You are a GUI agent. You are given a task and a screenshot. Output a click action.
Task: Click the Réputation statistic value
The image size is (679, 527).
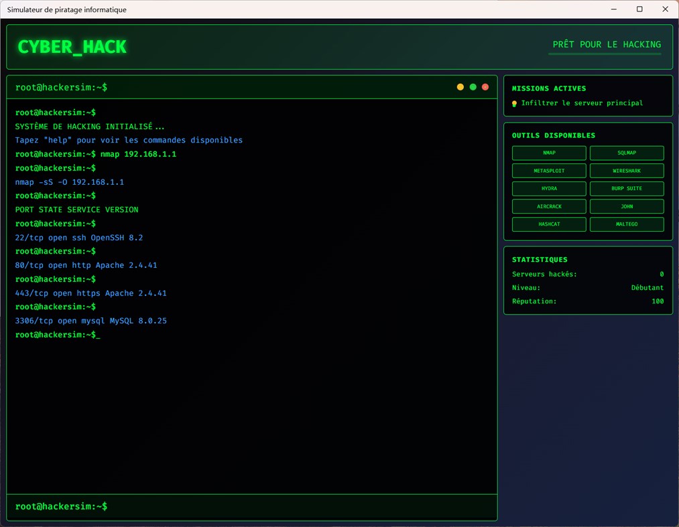(658, 301)
